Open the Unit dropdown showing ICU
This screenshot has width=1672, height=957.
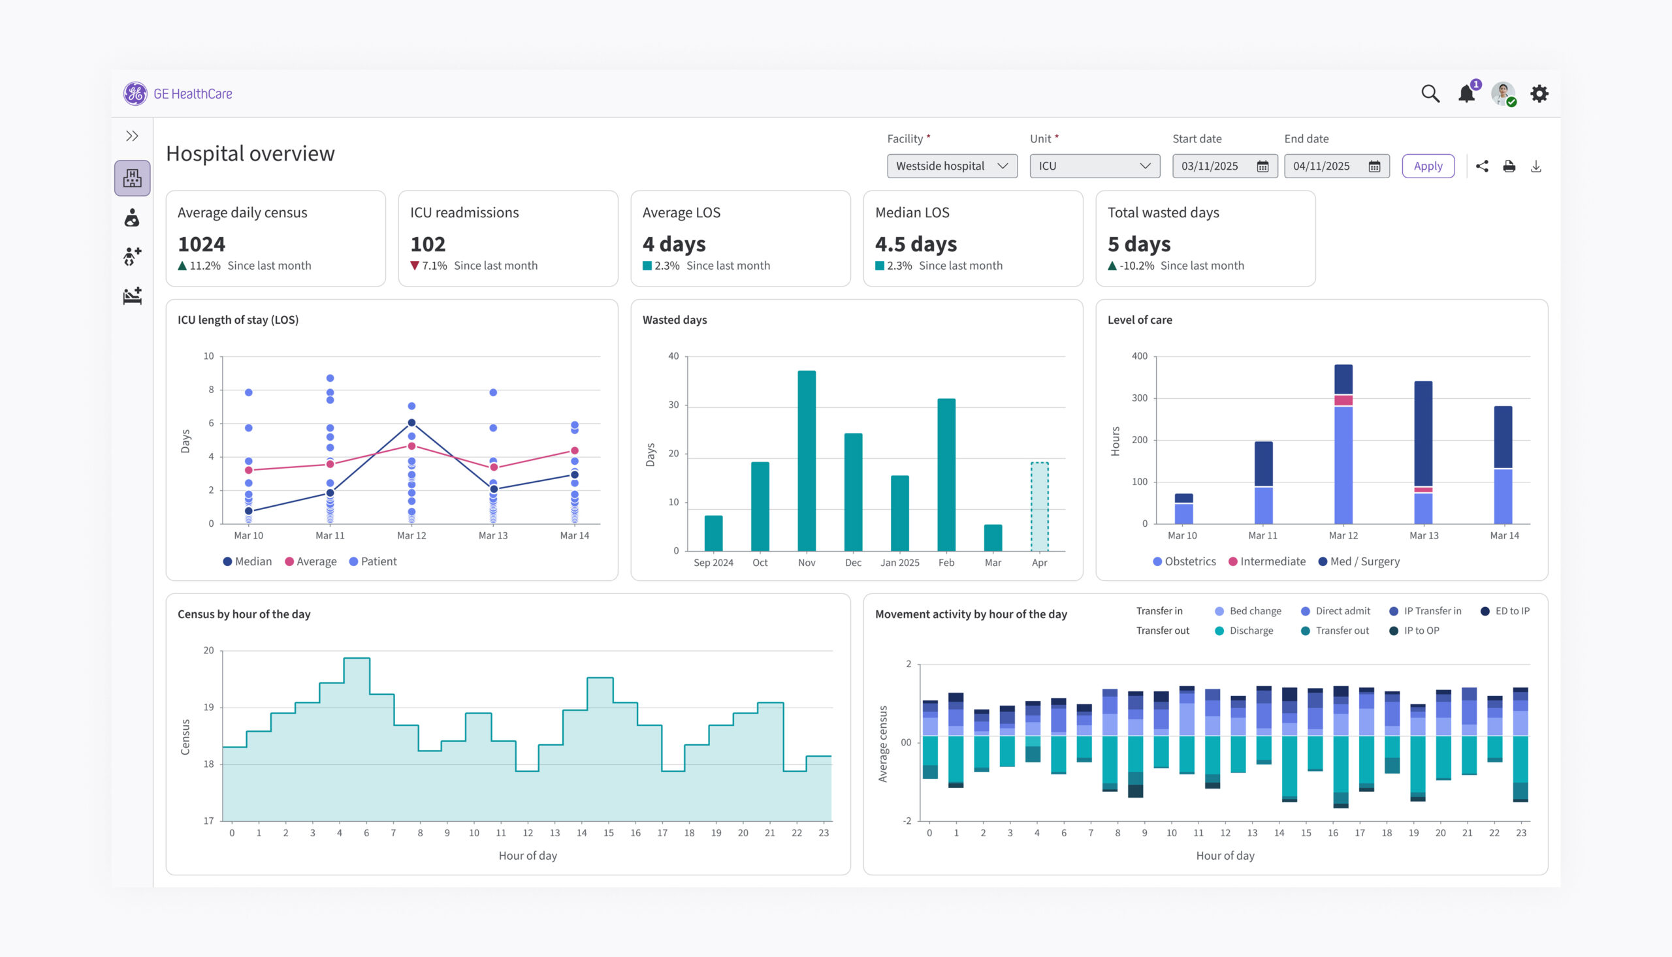pos(1095,166)
